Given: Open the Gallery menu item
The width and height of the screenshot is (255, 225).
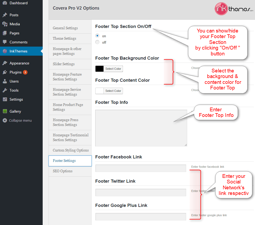Looking at the screenshot, I should click(x=21, y=111).
